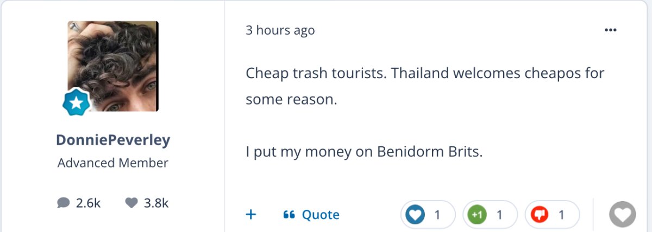Click the count beside the thumbs-down reaction
This screenshot has width=652, height=232.
click(561, 215)
